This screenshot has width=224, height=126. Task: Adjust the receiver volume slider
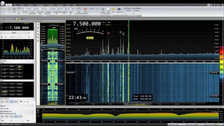pos(18,37)
